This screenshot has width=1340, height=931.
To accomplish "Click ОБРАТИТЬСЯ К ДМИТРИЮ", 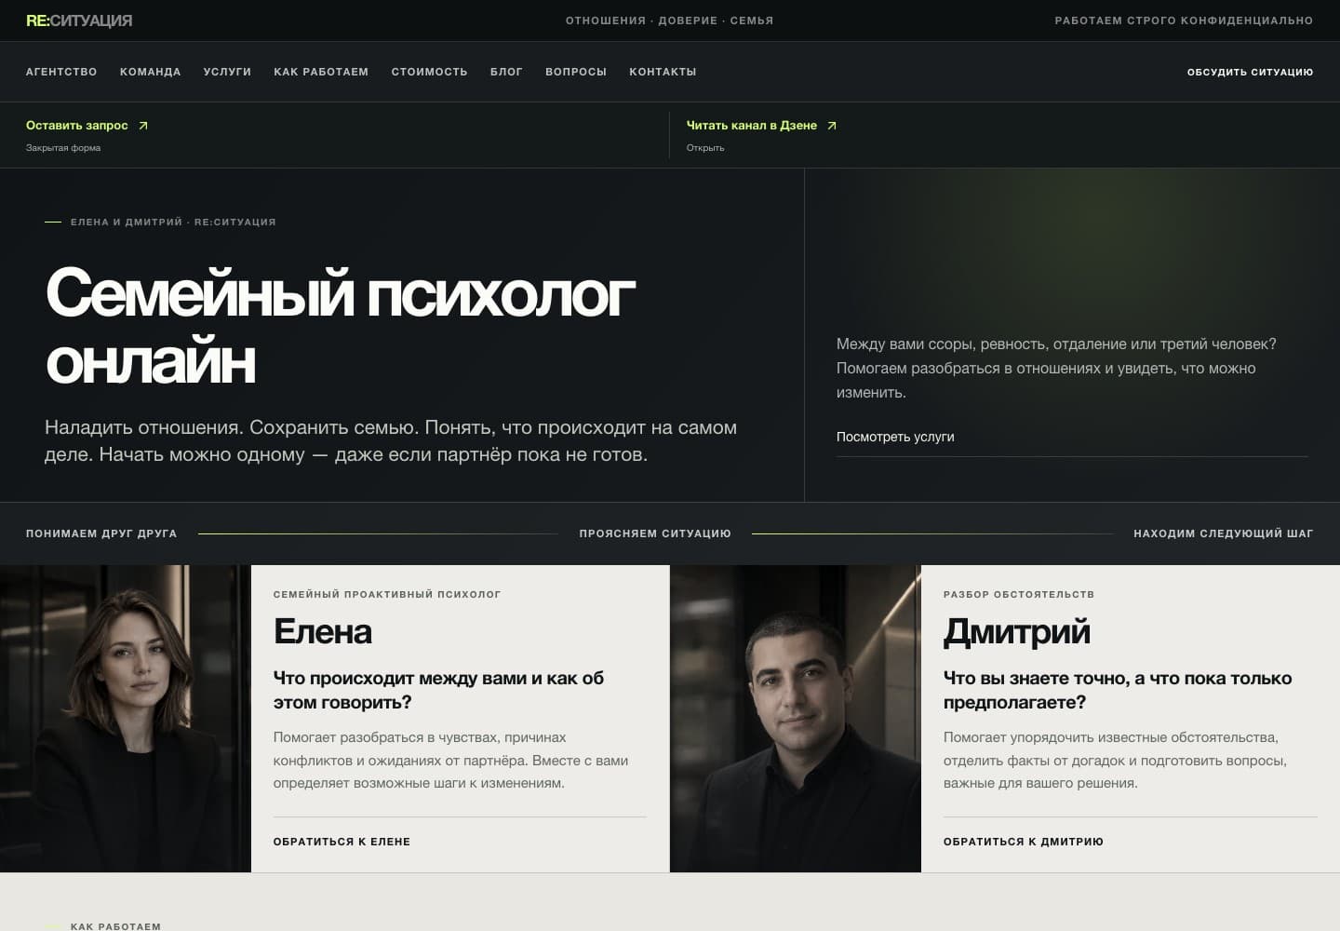I will point(1024,842).
